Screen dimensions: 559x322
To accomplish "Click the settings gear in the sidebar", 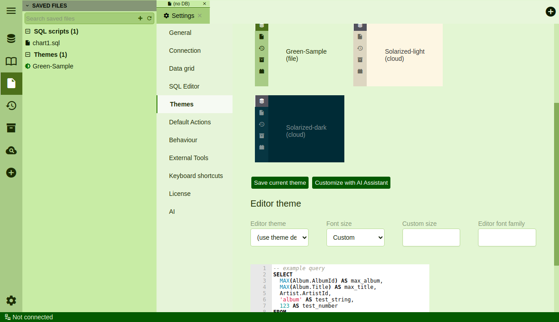I will (x=11, y=301).
